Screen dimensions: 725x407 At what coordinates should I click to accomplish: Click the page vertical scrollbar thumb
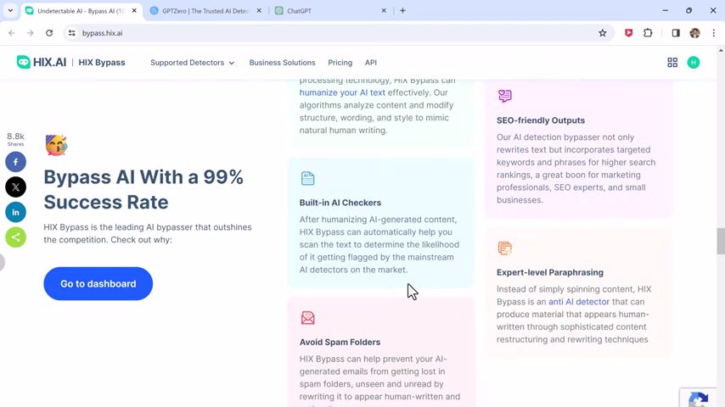point(721,241)
